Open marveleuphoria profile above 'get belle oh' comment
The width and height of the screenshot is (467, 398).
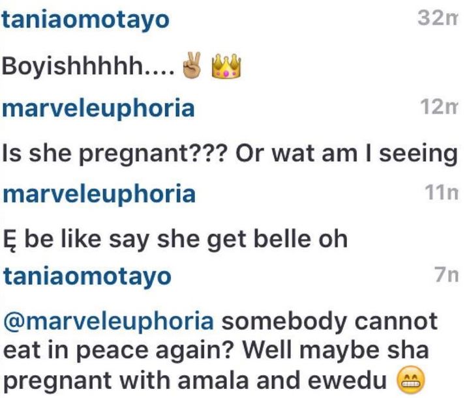click(99, 195)
